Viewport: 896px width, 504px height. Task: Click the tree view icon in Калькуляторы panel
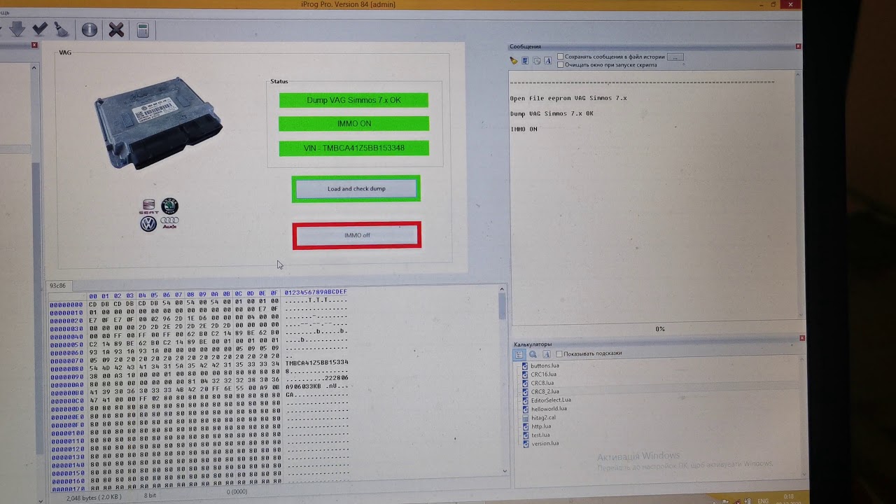click(519, 354)
